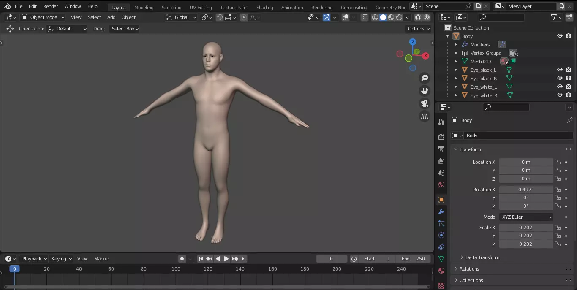Viewport: 577px width, 290px height.
Task: Open the Global transform orientation dropdown
Action: 181,17
